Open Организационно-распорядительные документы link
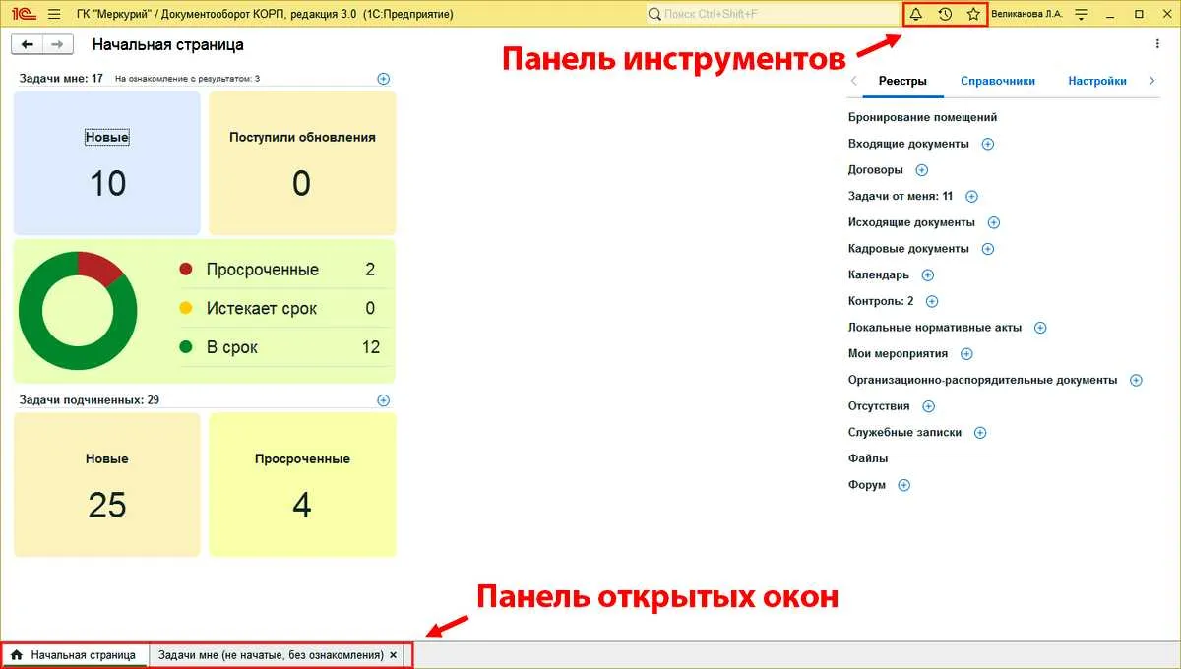 tap(982, 380)
